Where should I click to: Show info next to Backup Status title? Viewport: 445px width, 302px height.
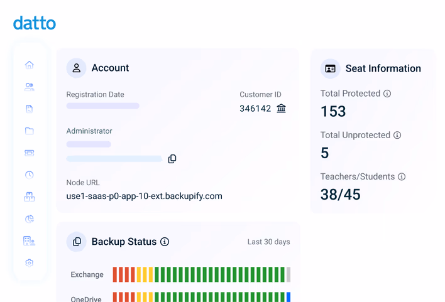coord(165,242)
